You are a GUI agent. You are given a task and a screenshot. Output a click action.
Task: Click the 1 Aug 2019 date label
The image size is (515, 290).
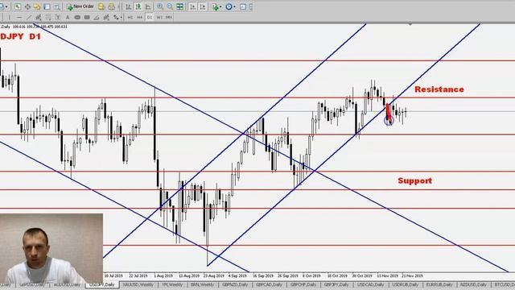163,275
